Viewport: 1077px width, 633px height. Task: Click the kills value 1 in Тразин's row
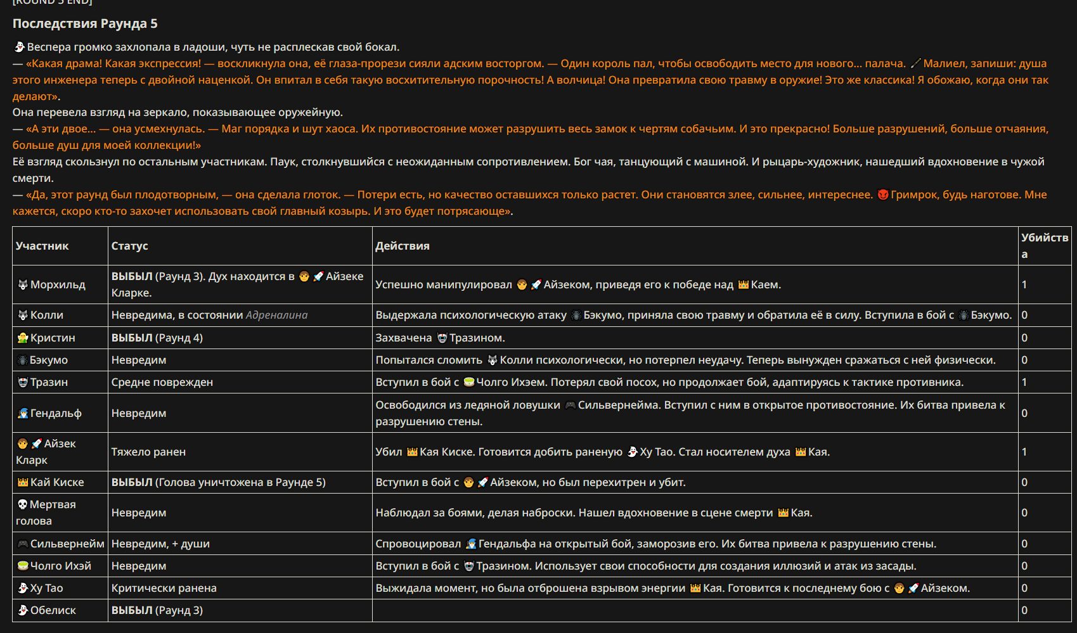(x=1024, y=383)
